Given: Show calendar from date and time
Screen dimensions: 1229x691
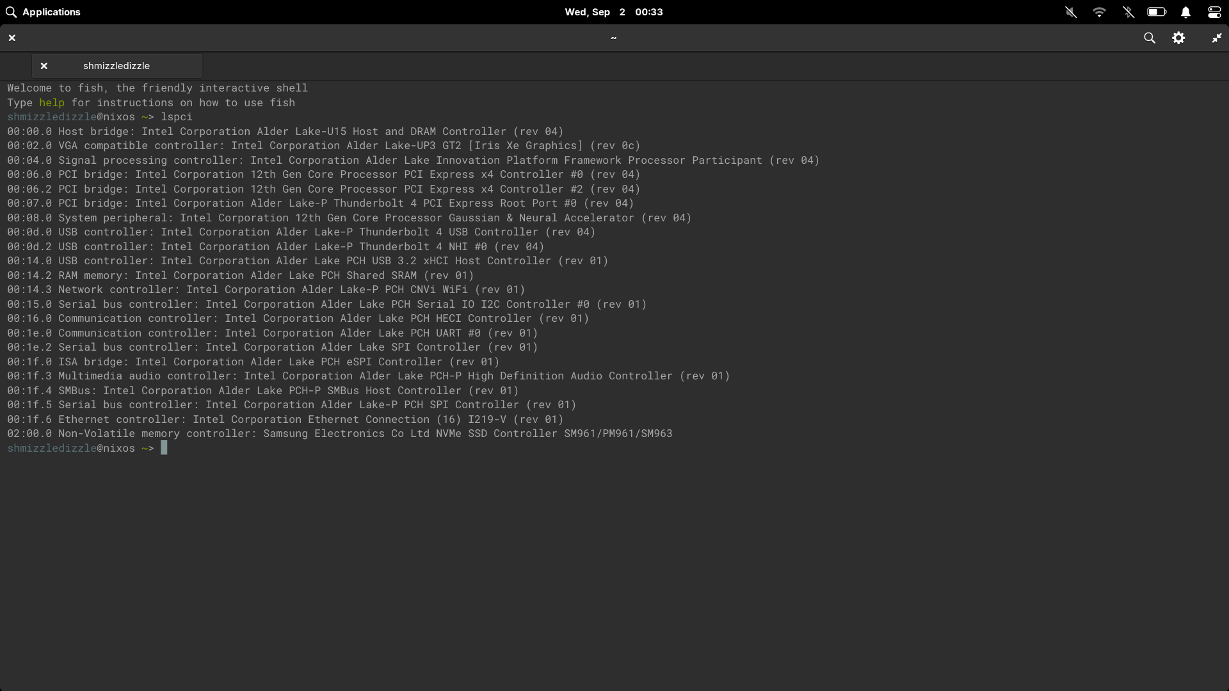Looking at the screenshot, I should [x=614, y=12].
